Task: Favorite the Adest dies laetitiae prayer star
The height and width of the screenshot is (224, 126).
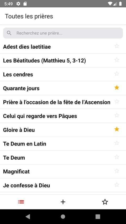Action: (x=117, y=46)
